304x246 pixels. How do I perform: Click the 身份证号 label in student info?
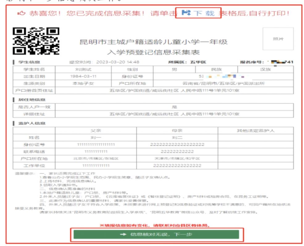132,76
